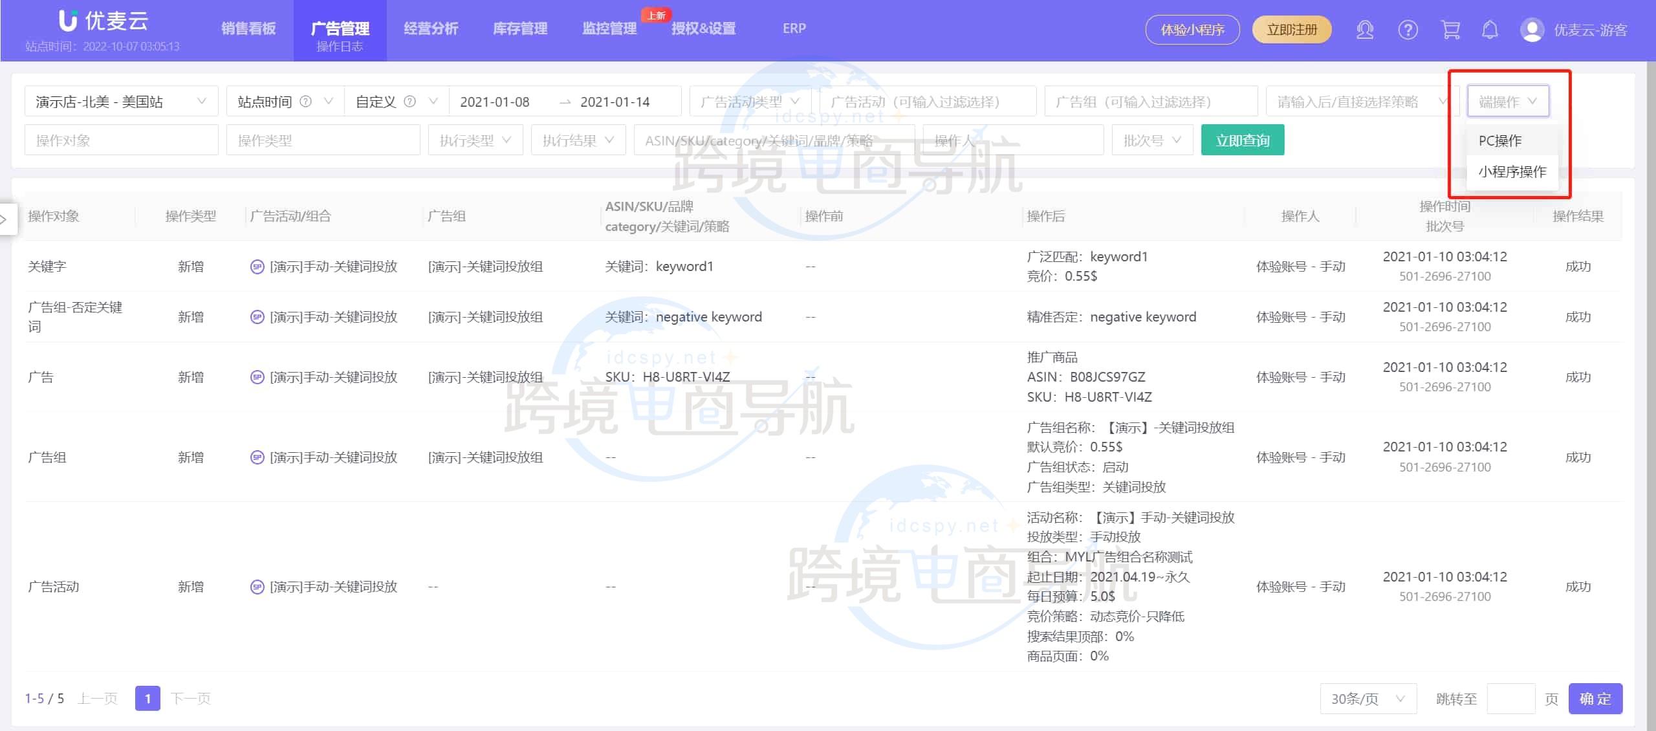The height and width of the screenshot is (731, 1656).
Task: Click the person silhouette icon in top bar
Action: (1365, 30)
